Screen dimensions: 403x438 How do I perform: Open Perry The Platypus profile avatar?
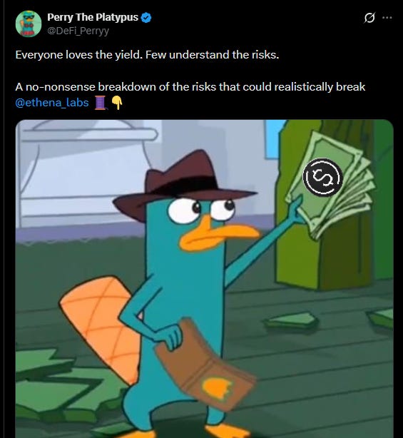[x=29, y=24]
